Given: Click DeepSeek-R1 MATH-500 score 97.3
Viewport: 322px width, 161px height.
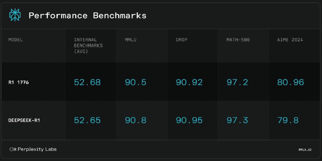Looking at the screenshot, I should [237, 120].
